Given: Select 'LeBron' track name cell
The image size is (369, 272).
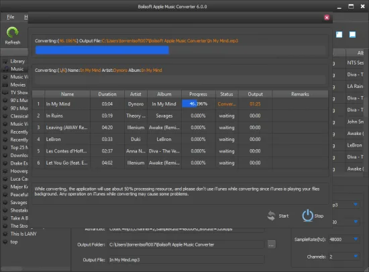Looking at the screenshot, I should [67, 139].
